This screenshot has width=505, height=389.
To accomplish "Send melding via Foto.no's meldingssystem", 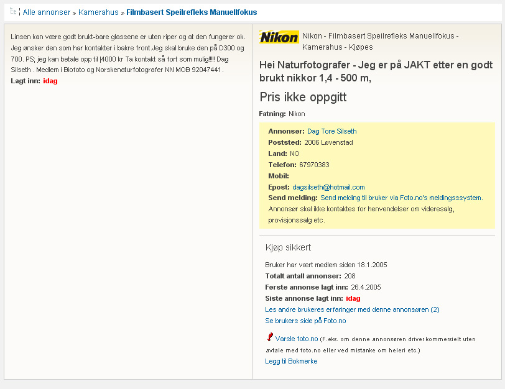I will [402, 198].
